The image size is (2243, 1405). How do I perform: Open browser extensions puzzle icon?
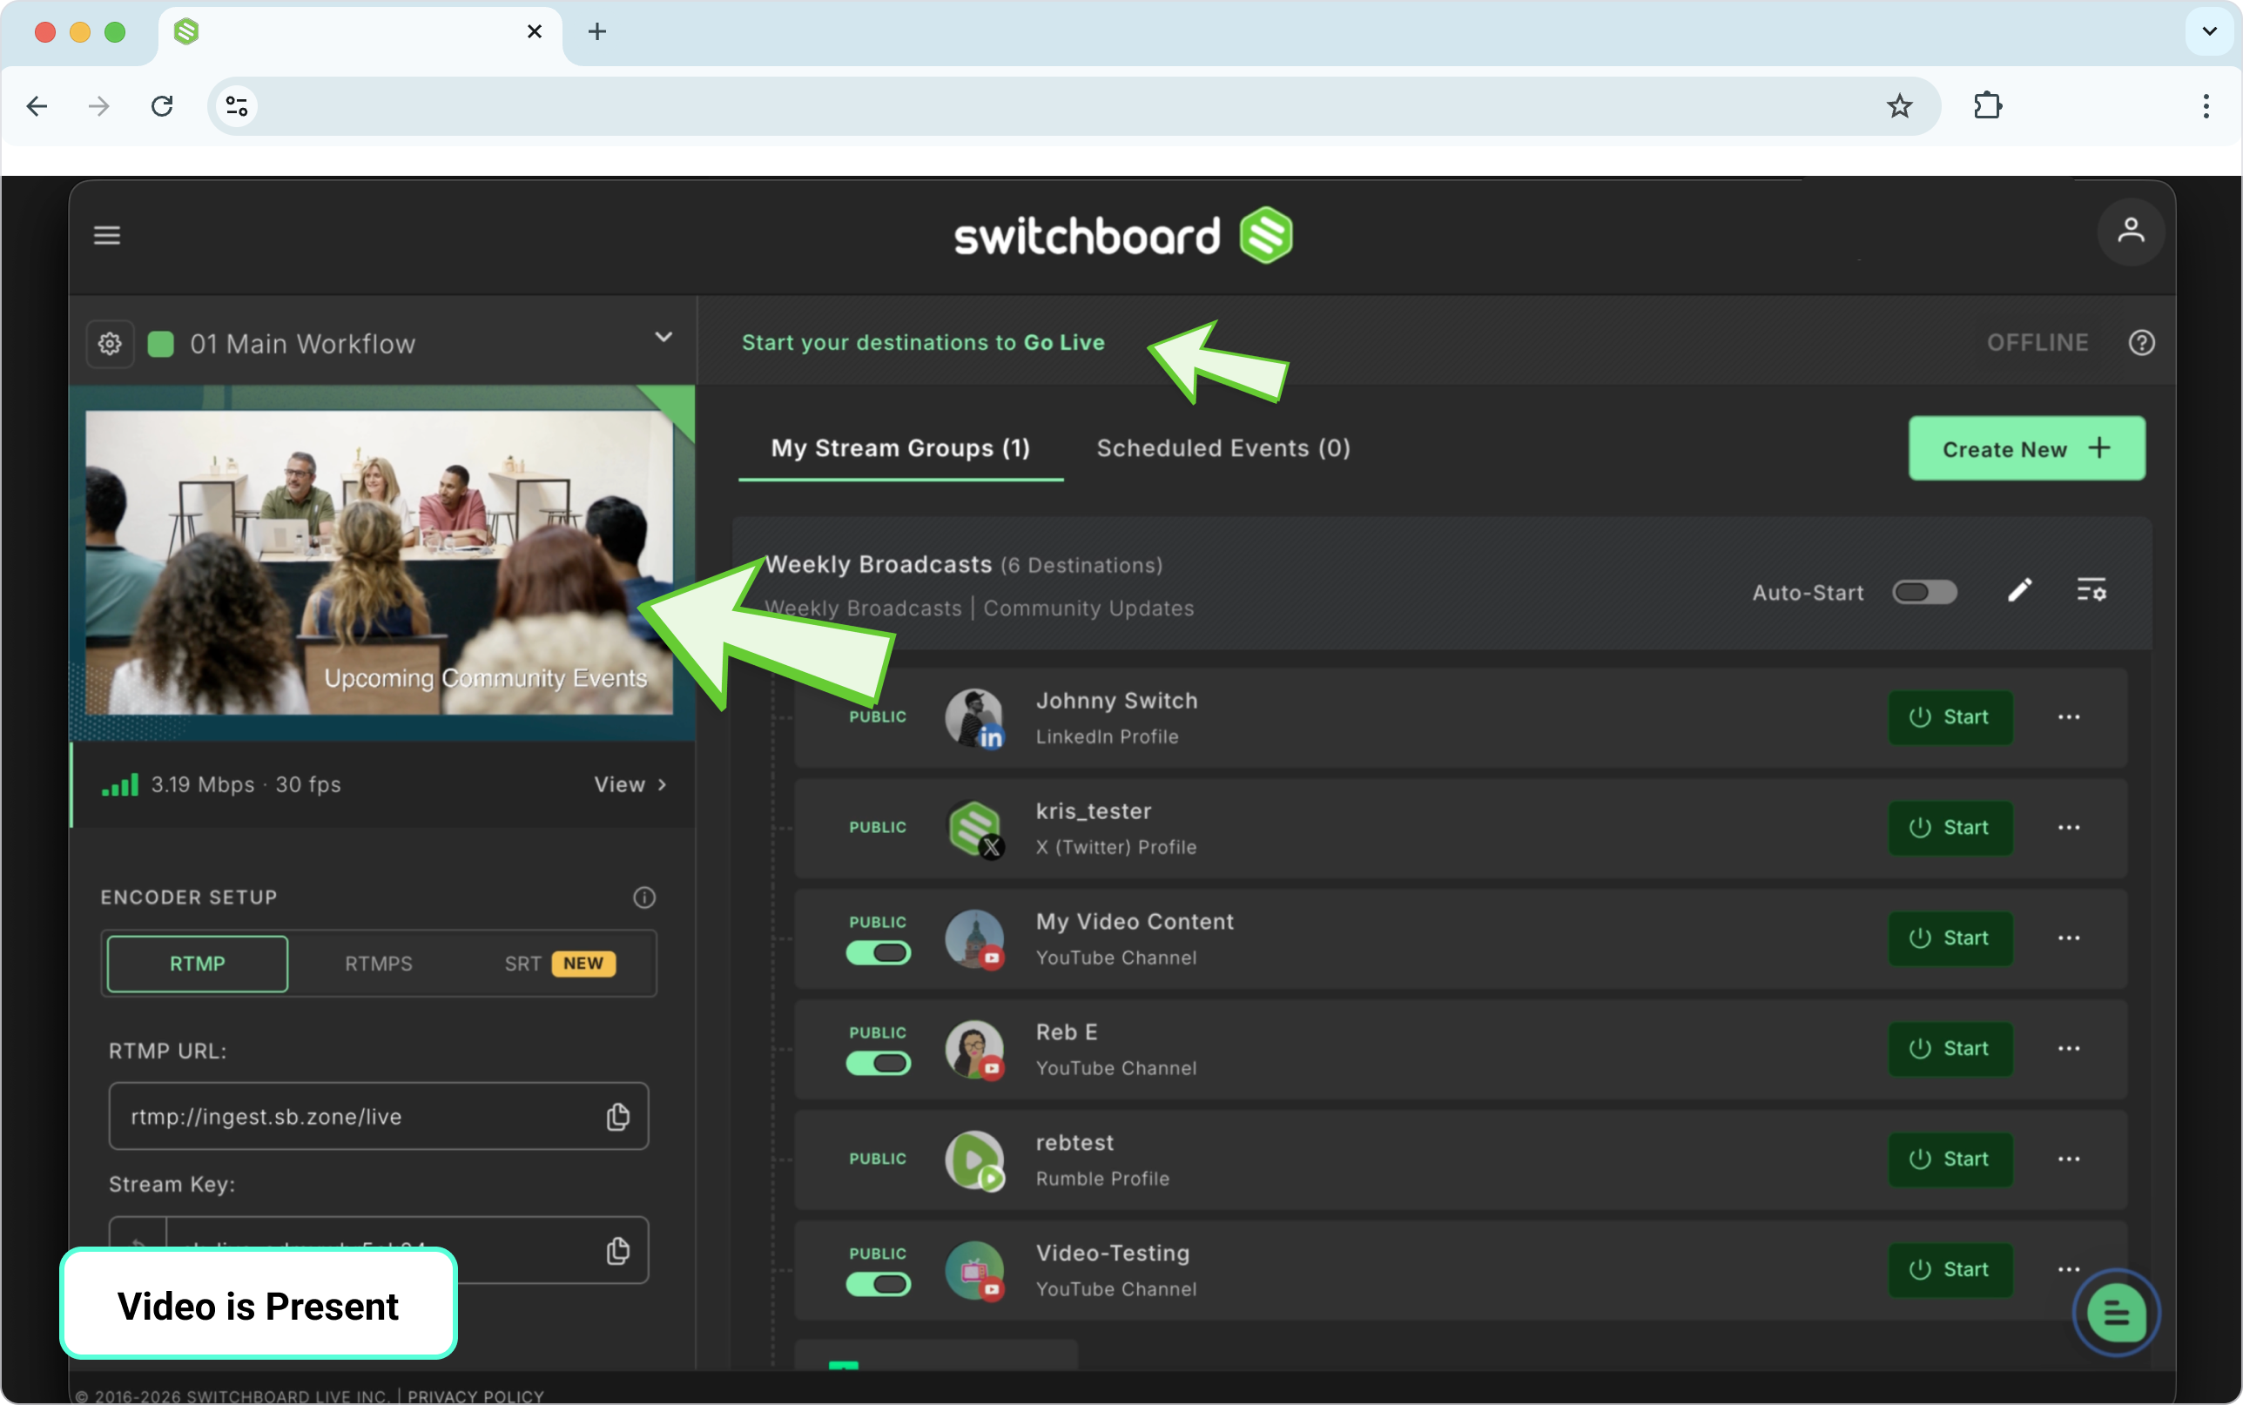pyautogui.click(x=1988, y=106)
